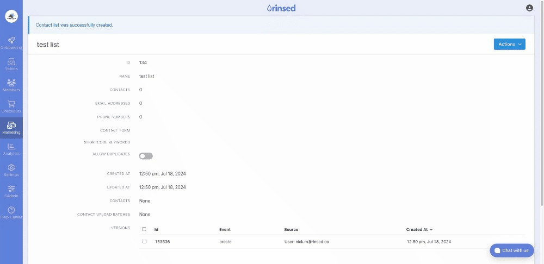This screenshot has height=264, width=544.
Task: Click the 'test list' page heading
Action: (x=48, y=45)
